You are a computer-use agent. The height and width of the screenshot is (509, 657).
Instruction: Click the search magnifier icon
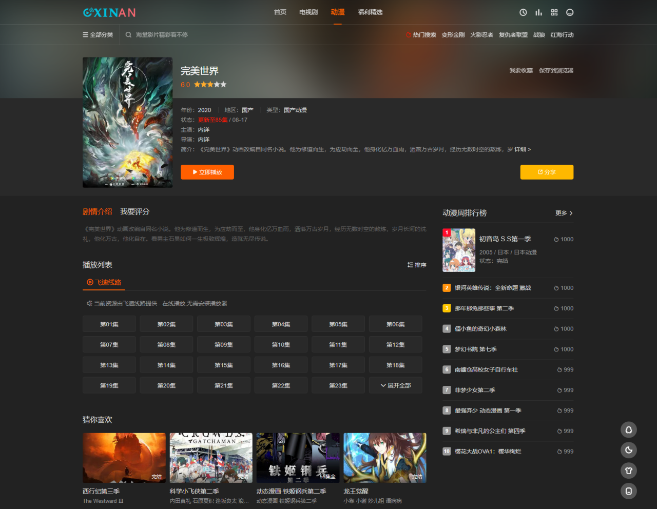(x=128, y=34)
